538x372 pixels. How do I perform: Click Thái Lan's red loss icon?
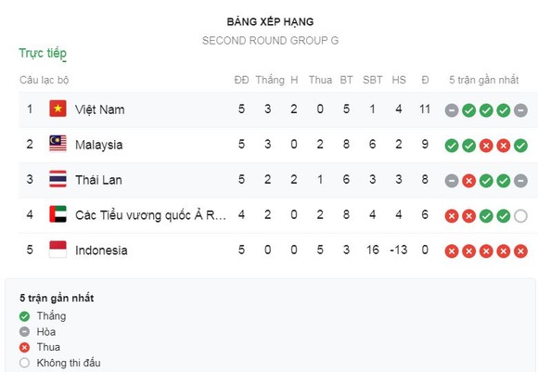click(x=468, y=181)
